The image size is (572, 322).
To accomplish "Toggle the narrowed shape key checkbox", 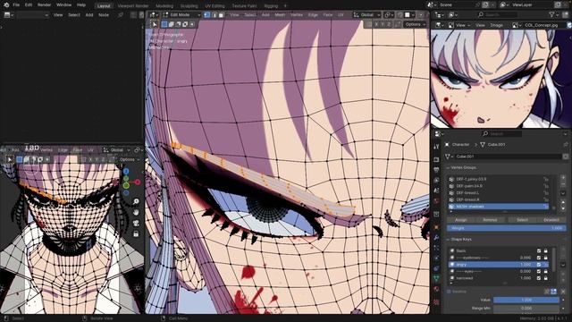I will [539, 278].
